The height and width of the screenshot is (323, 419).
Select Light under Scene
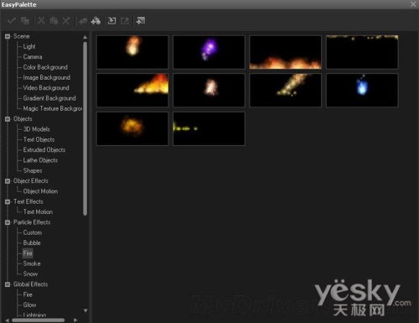click(29, 46)
